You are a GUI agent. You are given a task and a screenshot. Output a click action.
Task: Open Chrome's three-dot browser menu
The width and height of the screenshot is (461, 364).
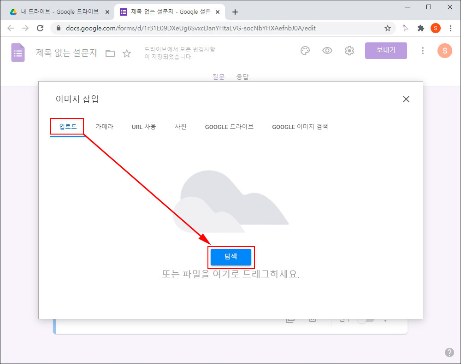451,28
